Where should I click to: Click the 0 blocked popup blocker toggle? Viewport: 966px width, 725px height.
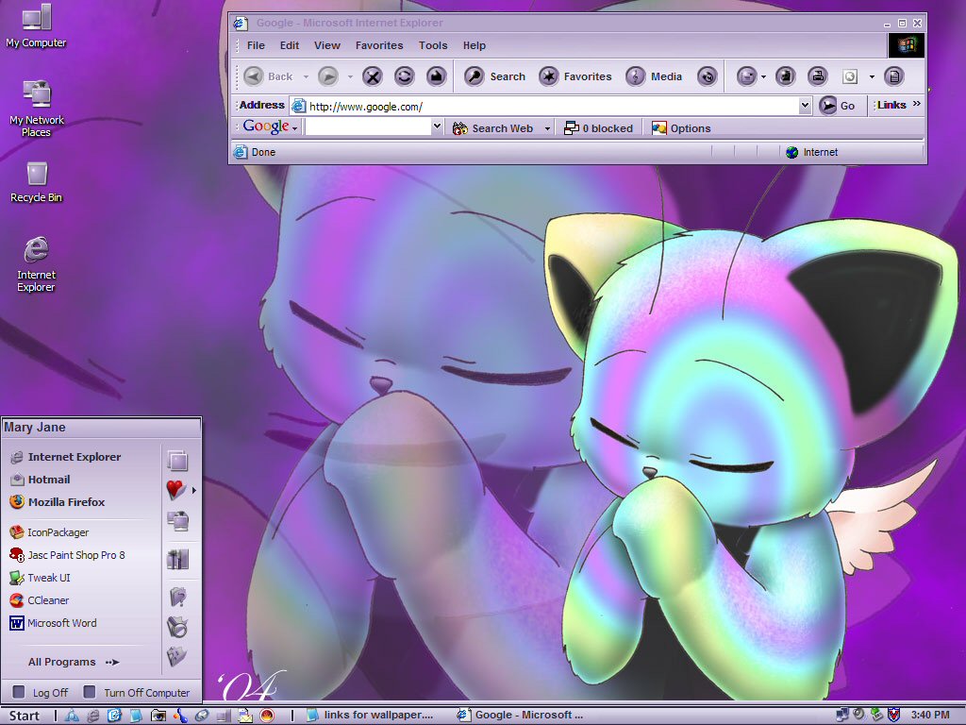(x=599, y=128)
